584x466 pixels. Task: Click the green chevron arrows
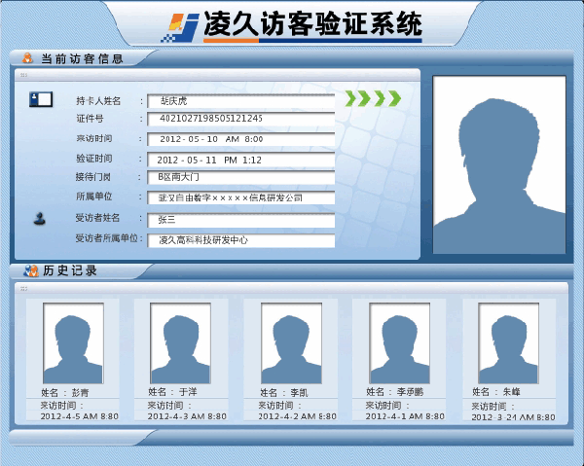(374, 98)
